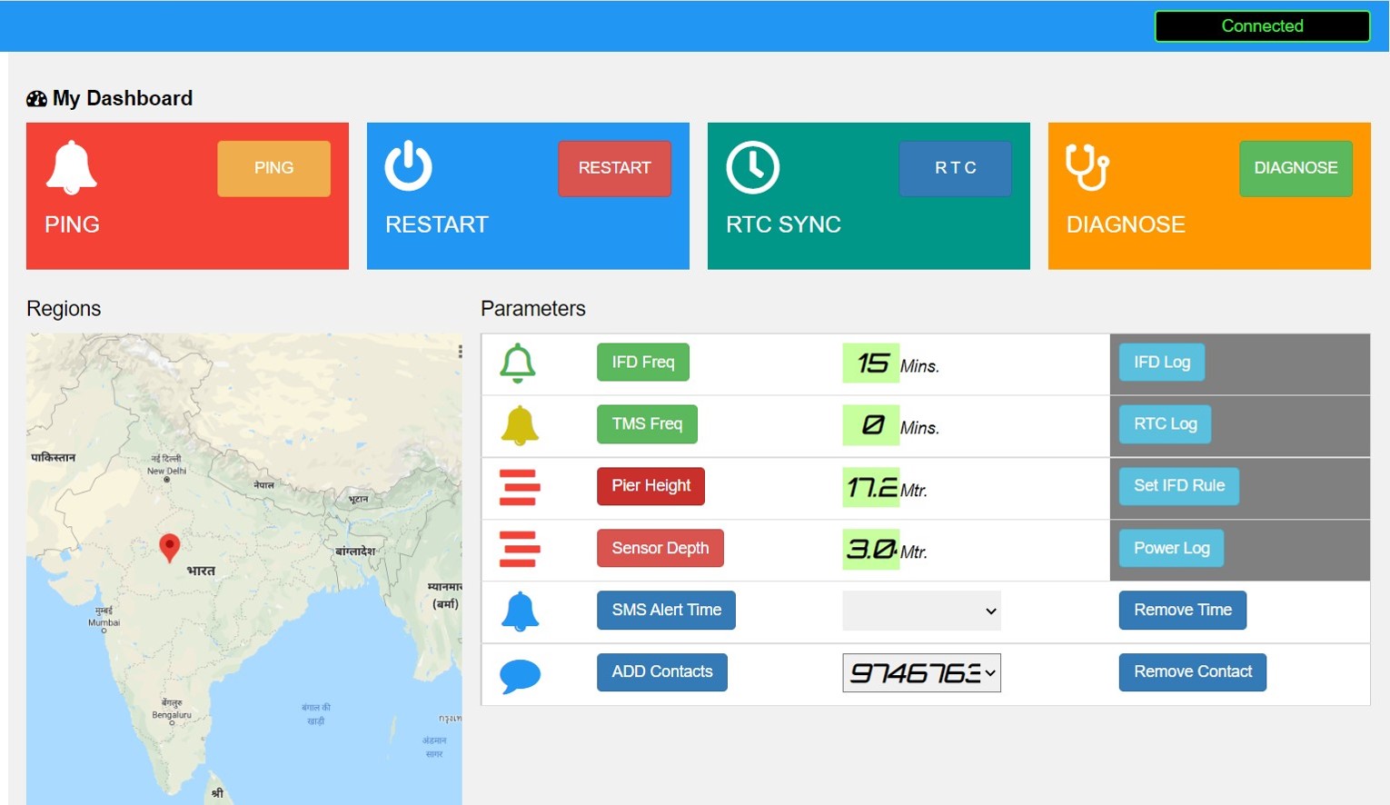Click the Remove Time button
Image resolution: width=1390 pixels, height=805 pixels.
click(x=1183, y=610)
